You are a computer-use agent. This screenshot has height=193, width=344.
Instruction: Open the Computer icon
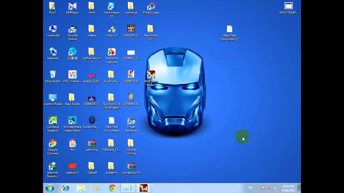coord(53,31)
